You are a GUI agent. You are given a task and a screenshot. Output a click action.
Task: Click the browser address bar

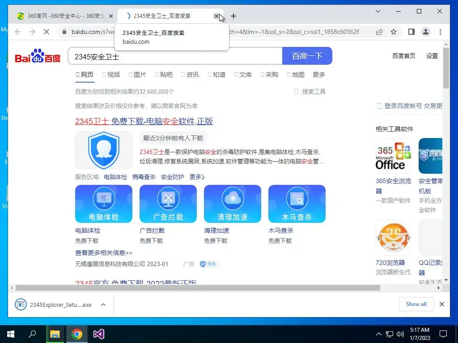click(x=216, y=32)
